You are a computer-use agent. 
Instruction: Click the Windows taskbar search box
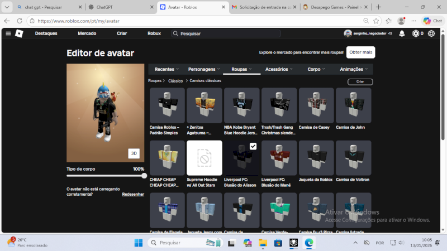point(186,243)
